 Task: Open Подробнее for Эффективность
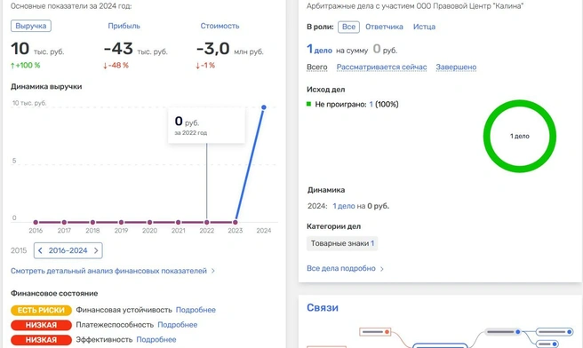point(156,339)
